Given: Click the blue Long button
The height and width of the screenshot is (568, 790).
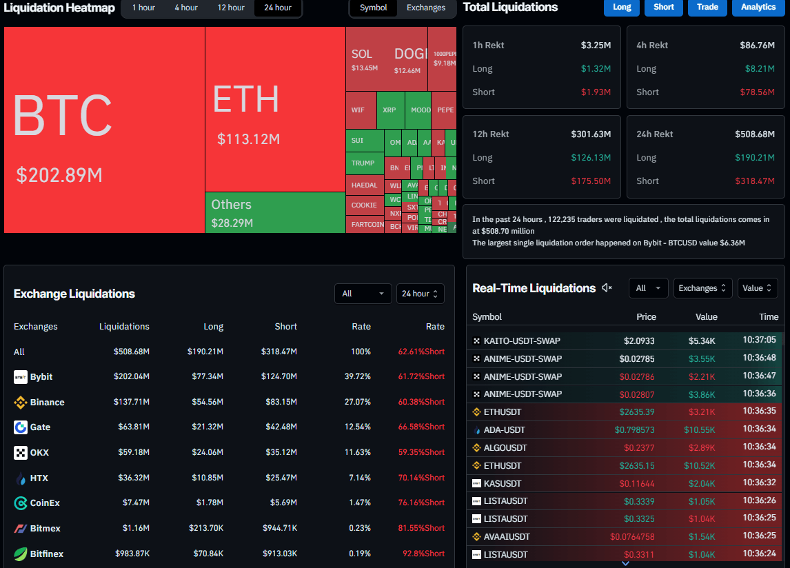Looking at the screenshot, I should [x=622, y=8].
